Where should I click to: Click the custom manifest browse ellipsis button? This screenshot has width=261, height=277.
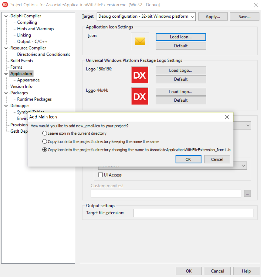coord(247,194)
